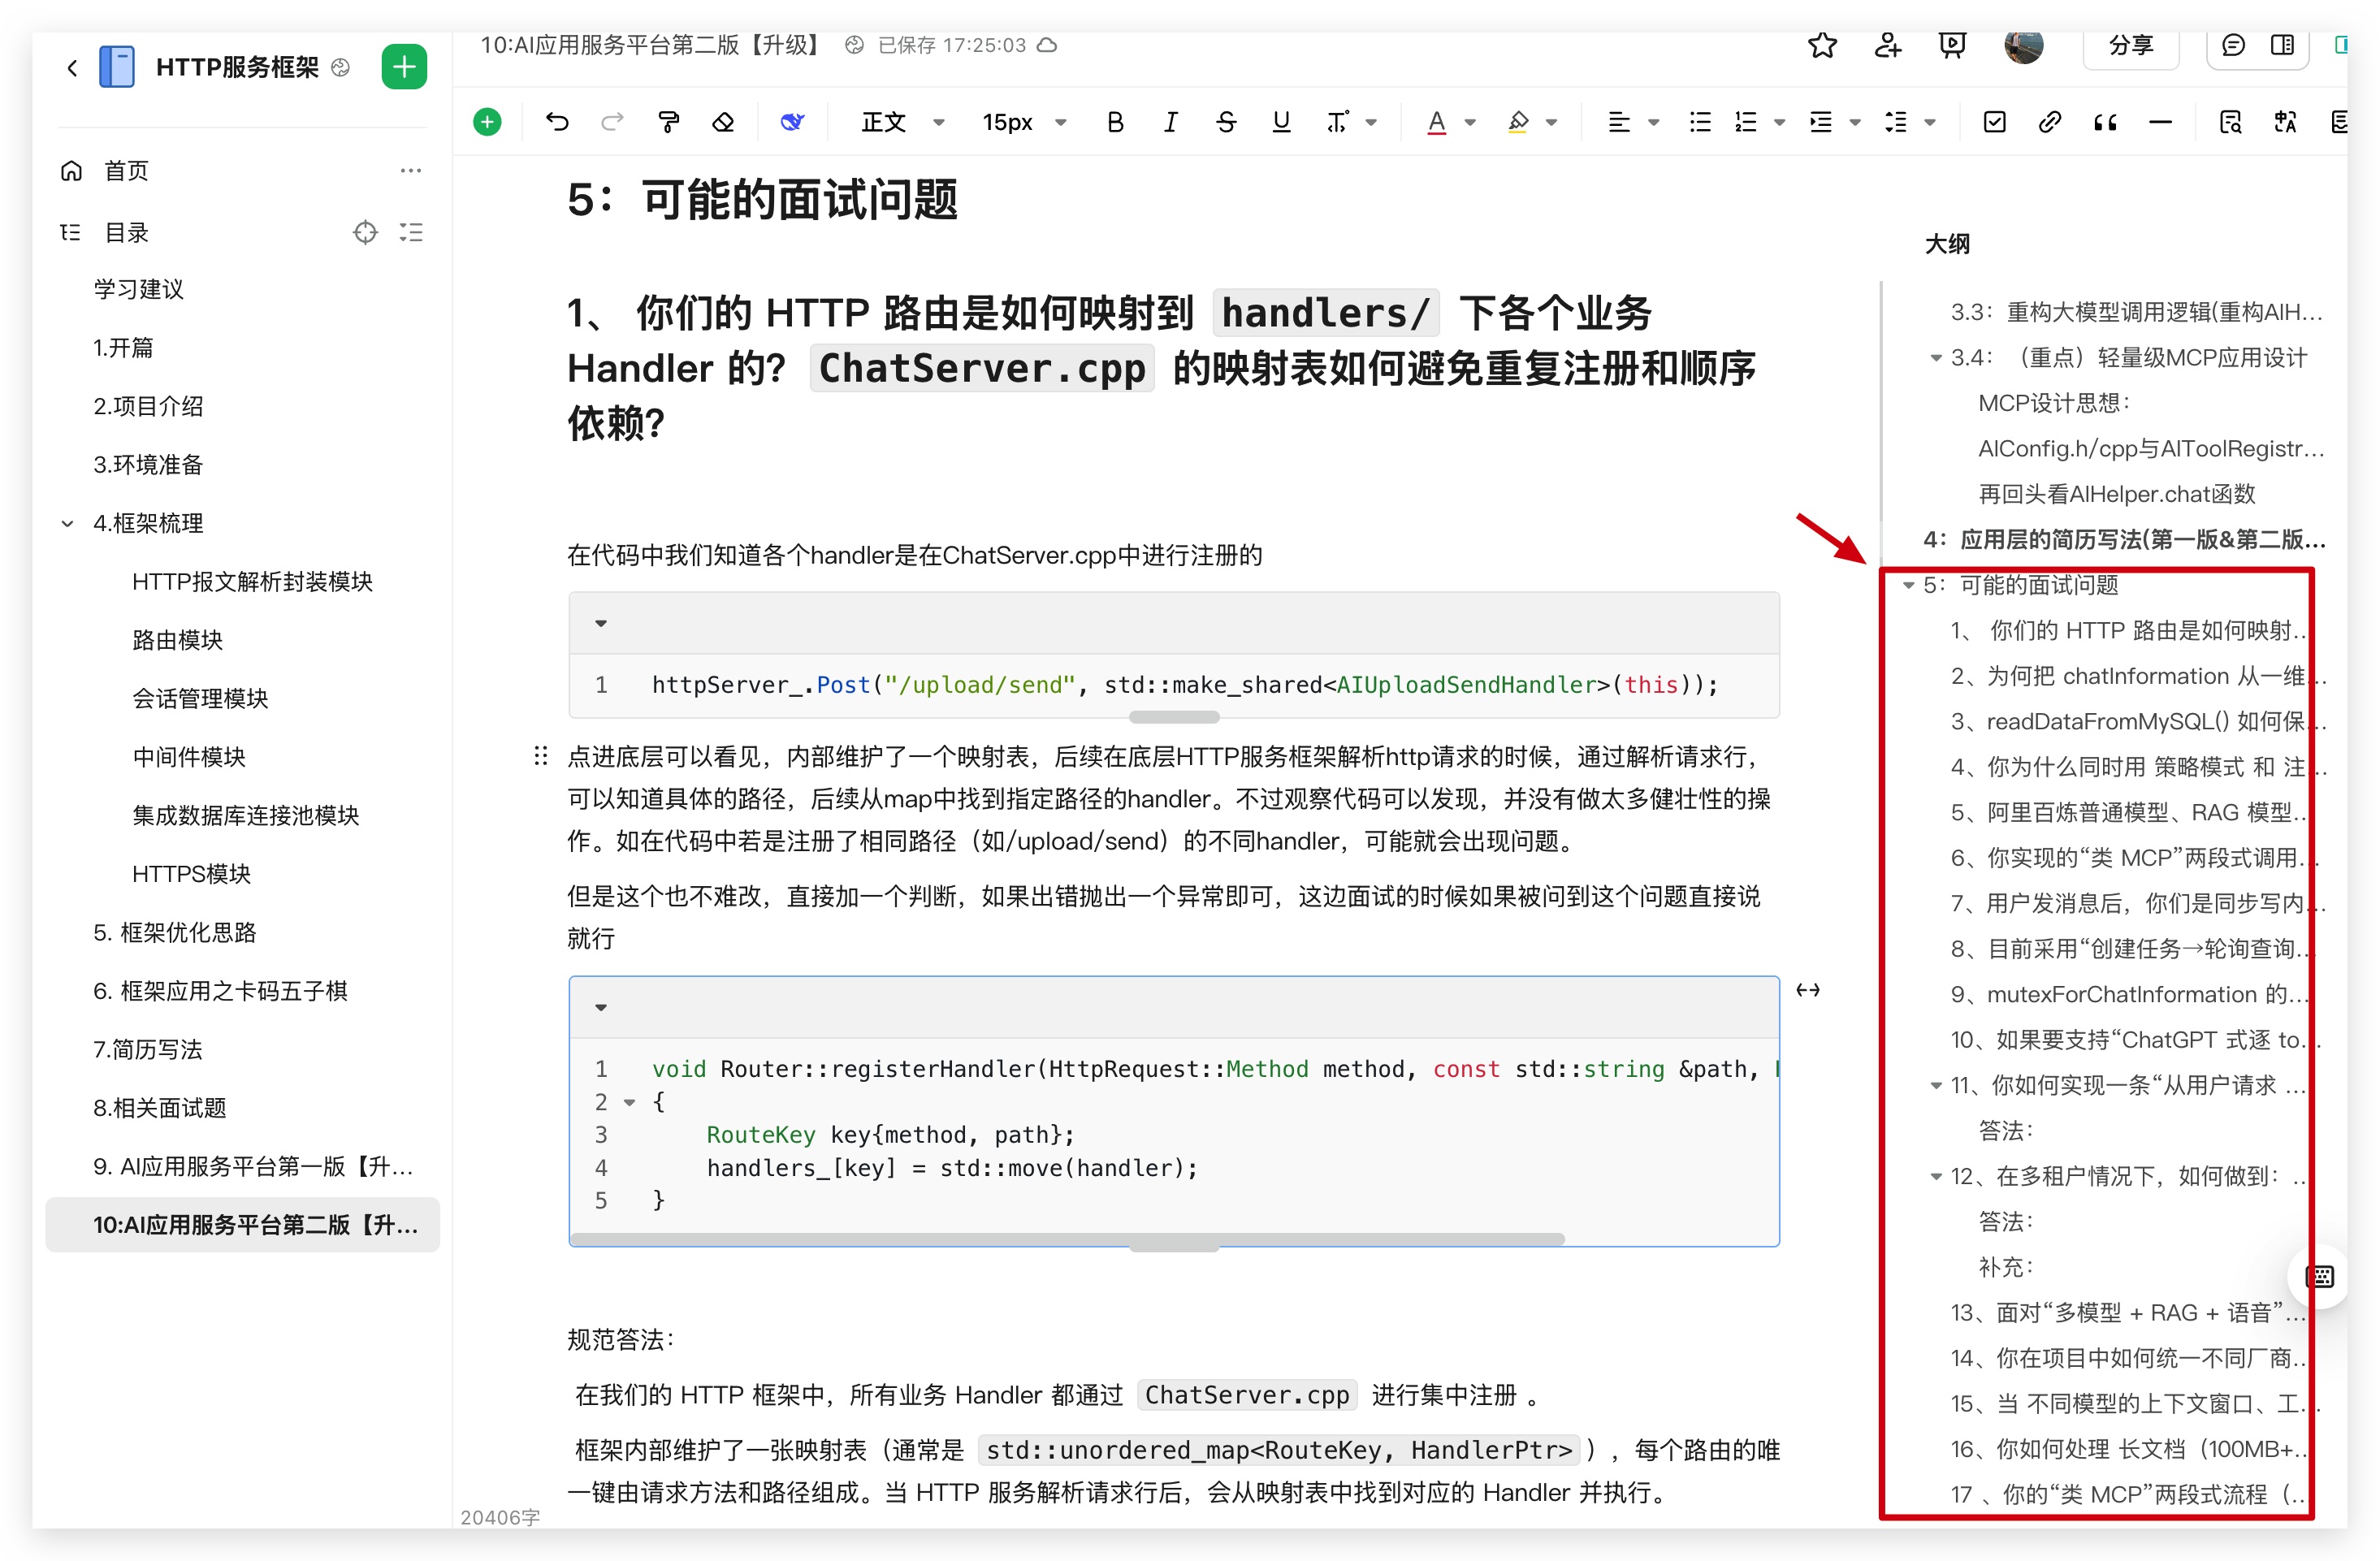Image resolution: width=2380 pixels, height=1561 pixels.
Task: Click the clear formatting eraser icon
Action: (723, 122)
